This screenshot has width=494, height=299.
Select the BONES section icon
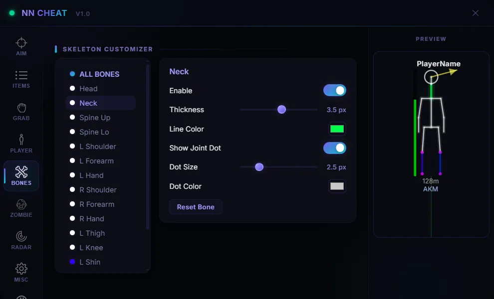(21, 176)
